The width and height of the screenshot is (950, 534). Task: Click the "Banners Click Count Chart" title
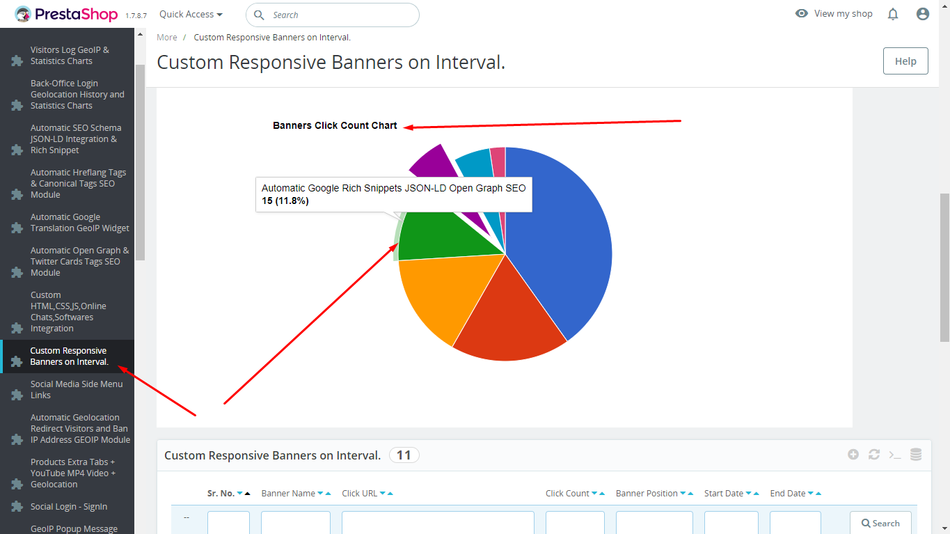[x=335, y=126]
